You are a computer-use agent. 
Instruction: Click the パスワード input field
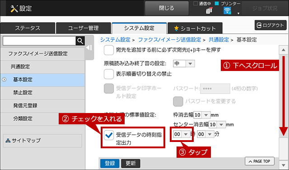[215, 89]
